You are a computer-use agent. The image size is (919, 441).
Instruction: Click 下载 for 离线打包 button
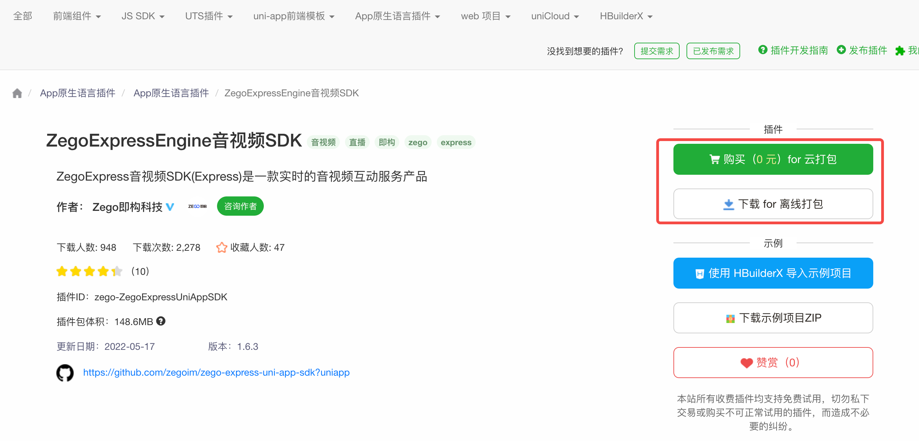pos(773,204)
